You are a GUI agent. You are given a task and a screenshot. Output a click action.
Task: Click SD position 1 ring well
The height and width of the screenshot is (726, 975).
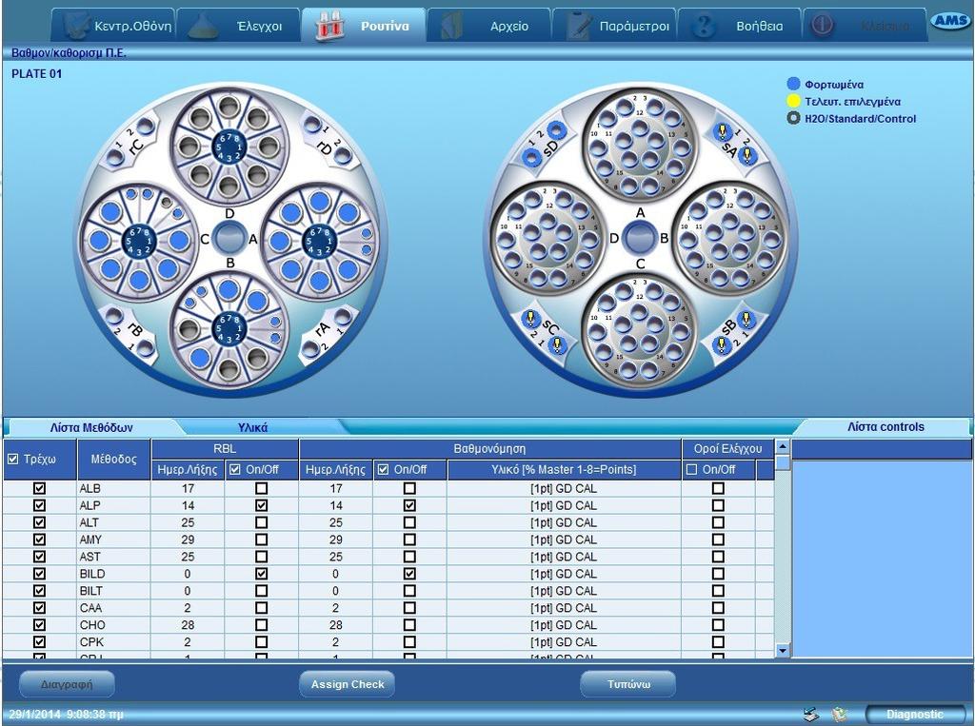[x=531, y=158]
